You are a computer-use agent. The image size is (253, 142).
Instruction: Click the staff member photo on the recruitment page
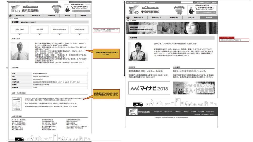pyautogui.click(x=138, y=52)
